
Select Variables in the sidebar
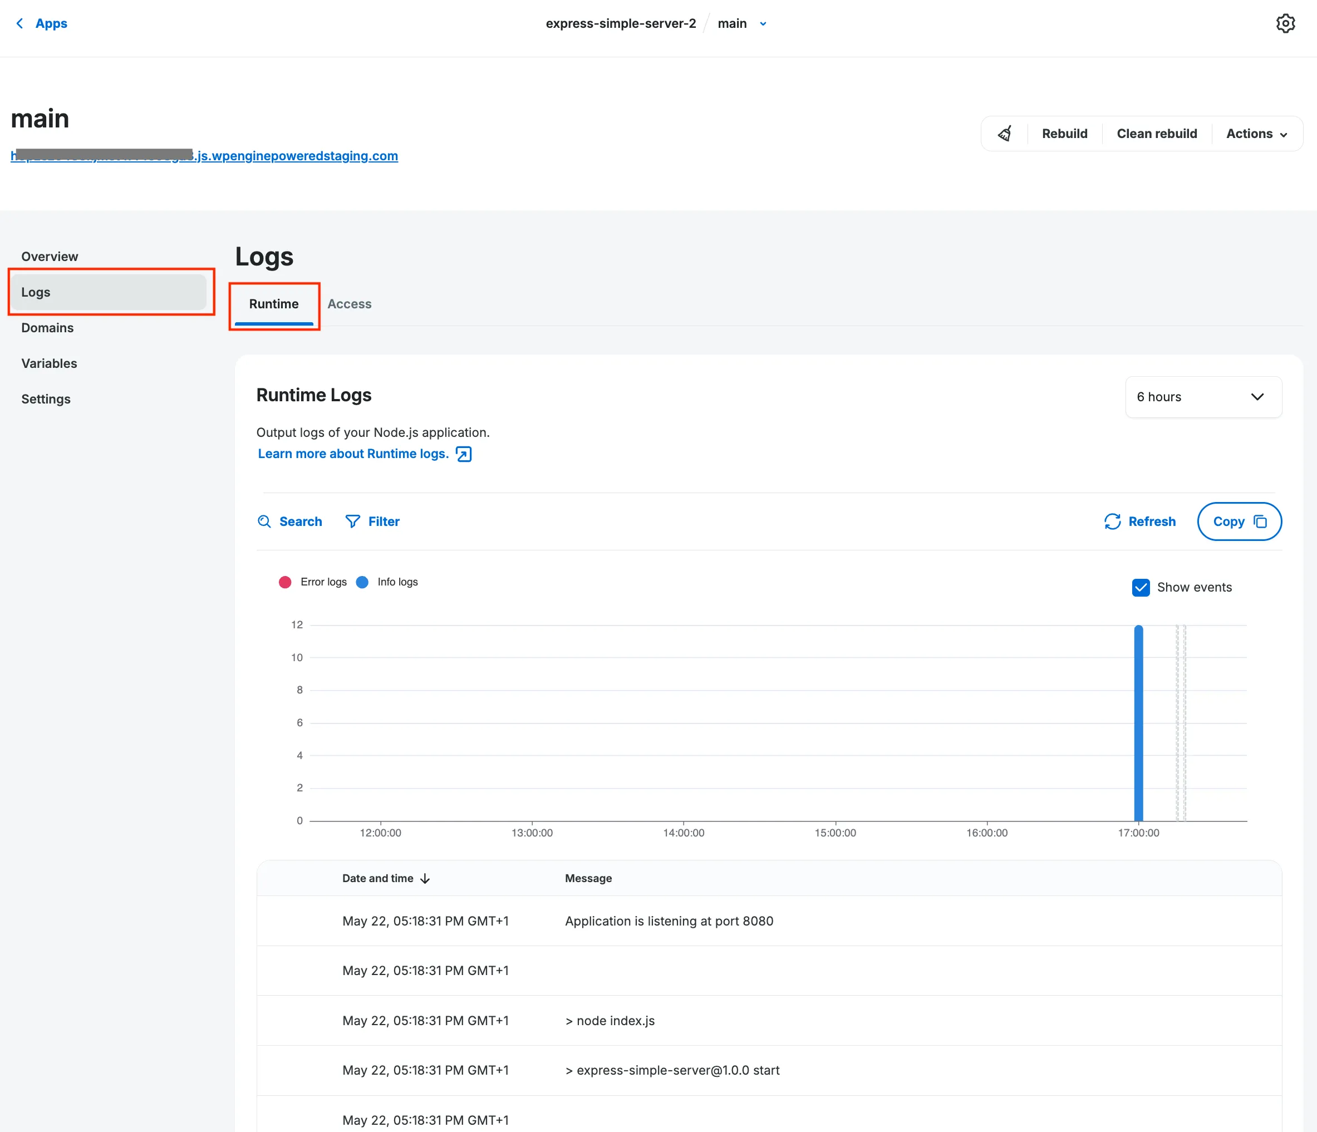click(49, 363)
